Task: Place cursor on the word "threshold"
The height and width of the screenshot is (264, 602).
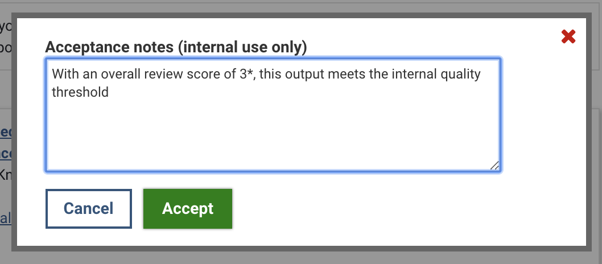Action: 80,92
